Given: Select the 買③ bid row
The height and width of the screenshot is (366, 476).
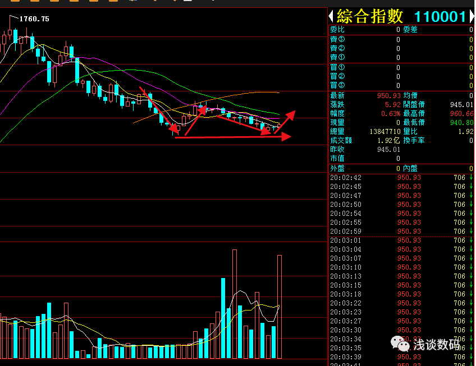Looking at the screenshot, I should 401,85.
